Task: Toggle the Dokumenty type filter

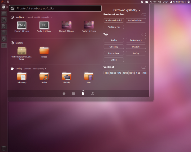Action: point(136,40)
